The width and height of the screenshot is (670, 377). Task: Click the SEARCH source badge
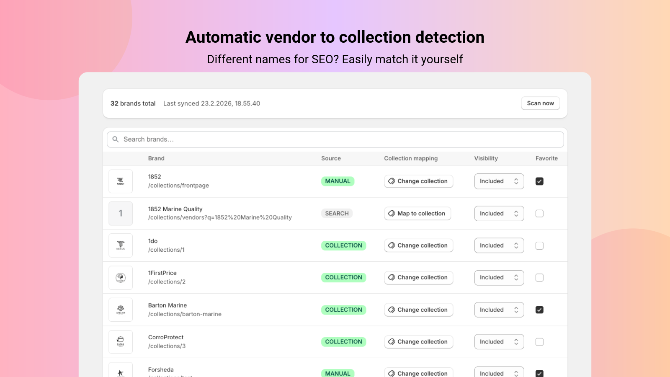coord(337,214)
